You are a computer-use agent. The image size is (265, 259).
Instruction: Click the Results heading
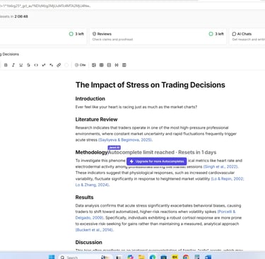click(84, 197)
